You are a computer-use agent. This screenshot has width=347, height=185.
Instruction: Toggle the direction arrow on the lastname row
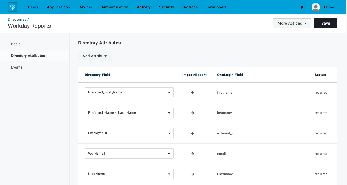193,113
